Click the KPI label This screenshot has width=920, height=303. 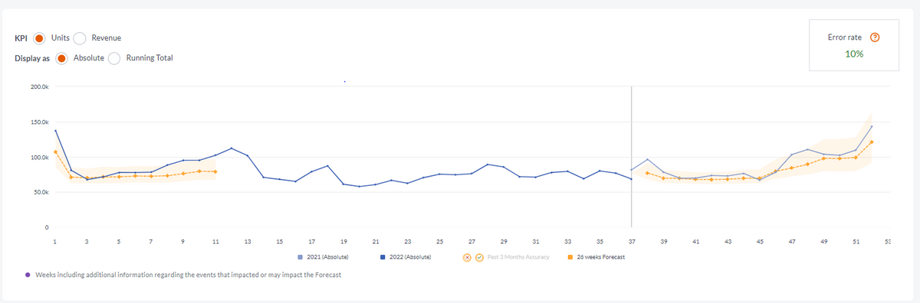pyautogui.click(x=21, y=38)
